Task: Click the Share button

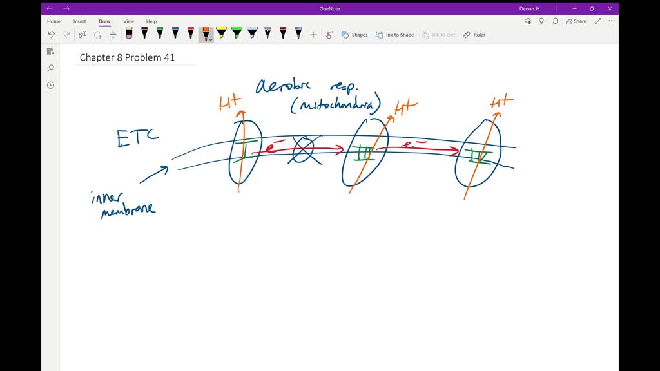Action: (x=576, y=21)
